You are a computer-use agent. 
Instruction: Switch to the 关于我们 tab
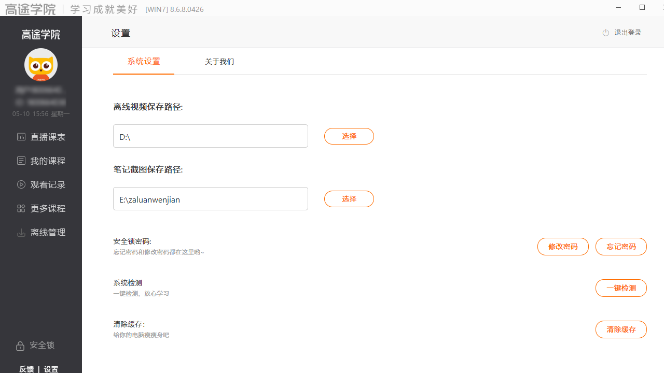(219, 61)
